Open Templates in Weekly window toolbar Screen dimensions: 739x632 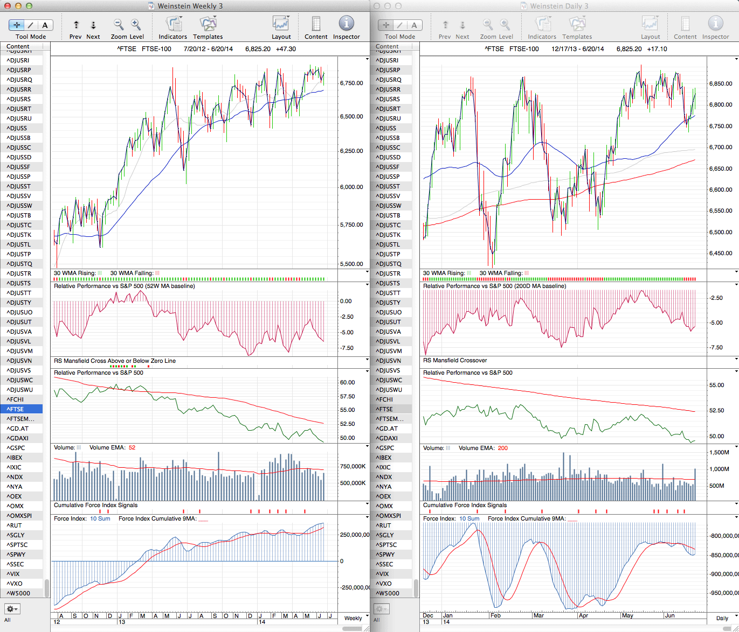(208, 25)
